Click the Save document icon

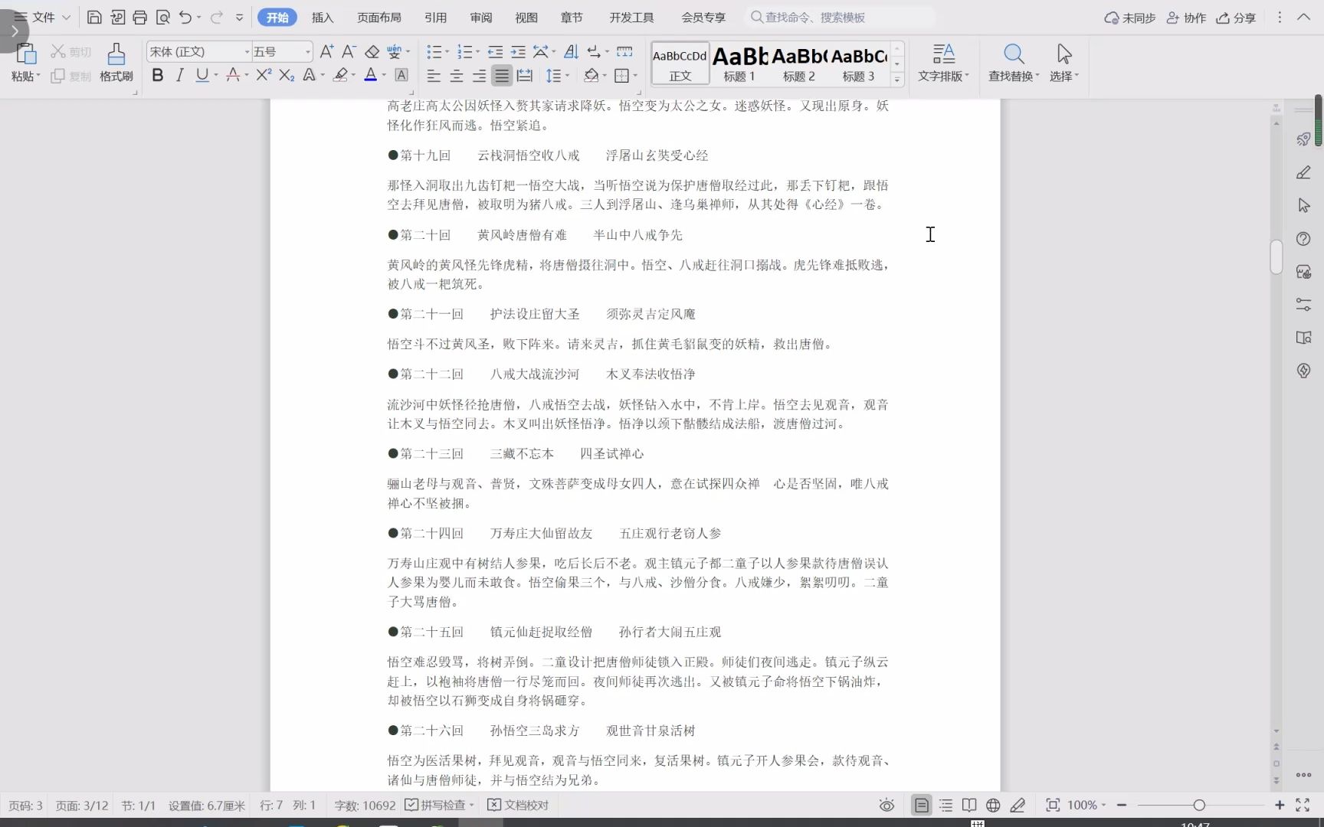pyautogui.click(x=94, y=17)
